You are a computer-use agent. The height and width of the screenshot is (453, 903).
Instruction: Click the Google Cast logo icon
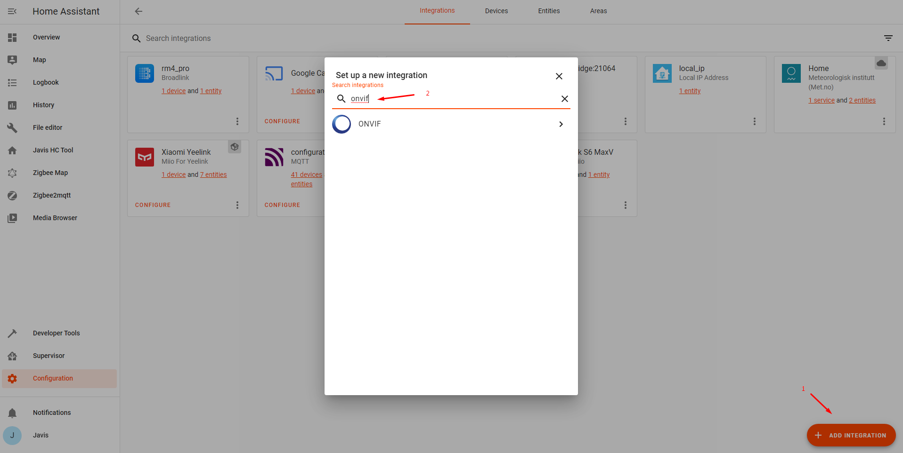click(x=274, y=73)
